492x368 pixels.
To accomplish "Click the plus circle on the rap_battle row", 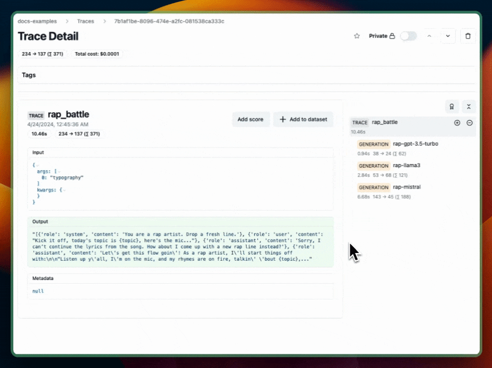I will [x=457, y=123].
